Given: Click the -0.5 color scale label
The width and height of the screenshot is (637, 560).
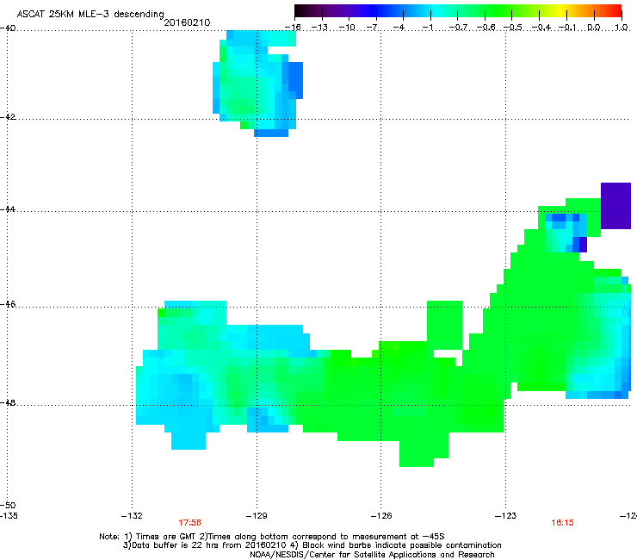Looking at the screenshot, I should click(x=512, y=28).
